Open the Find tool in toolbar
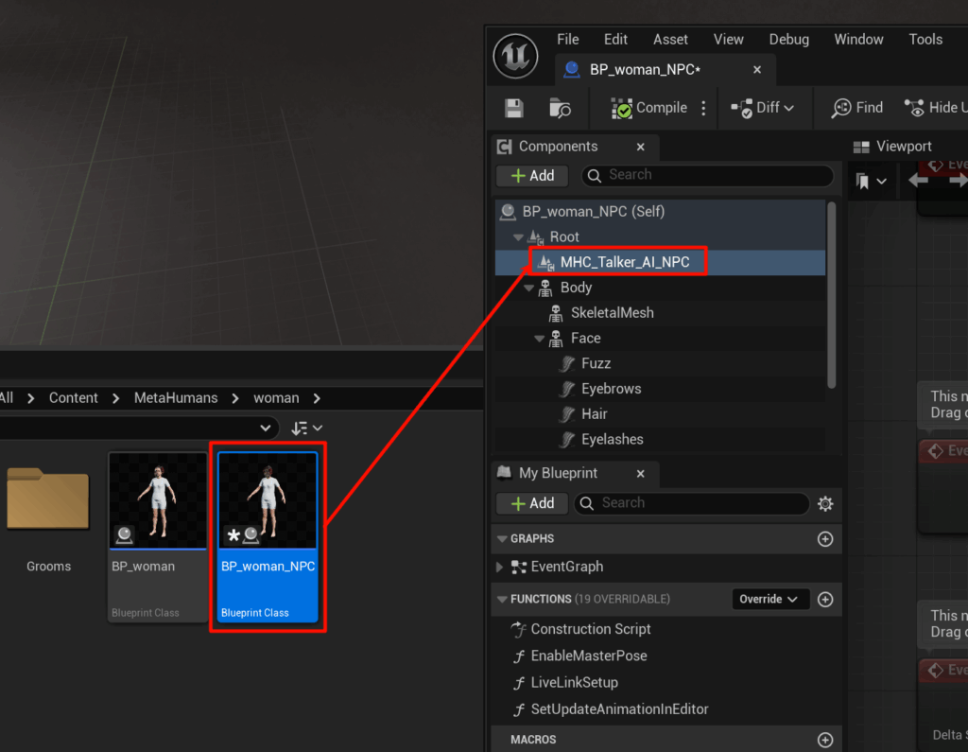Viewport: 968px width, 752px height. click(x=856, y=108)
